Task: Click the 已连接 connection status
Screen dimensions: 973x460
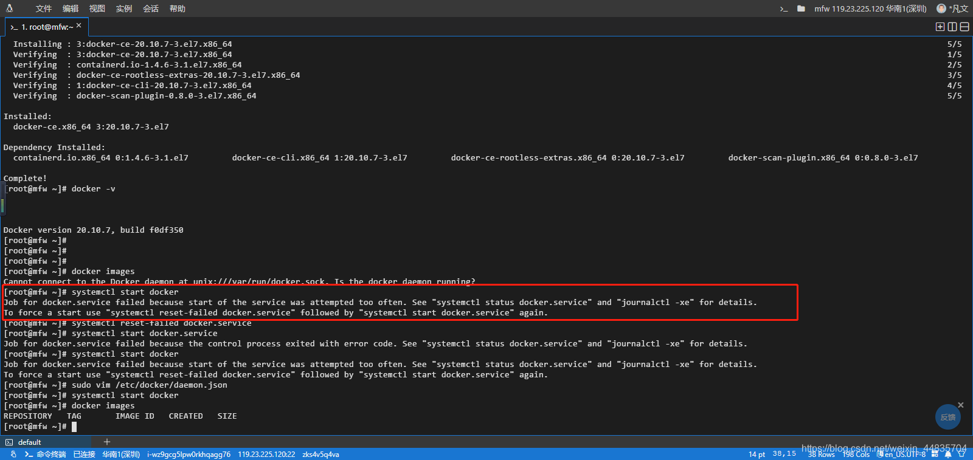Action: pyautogui.click(x=84, y=454)
